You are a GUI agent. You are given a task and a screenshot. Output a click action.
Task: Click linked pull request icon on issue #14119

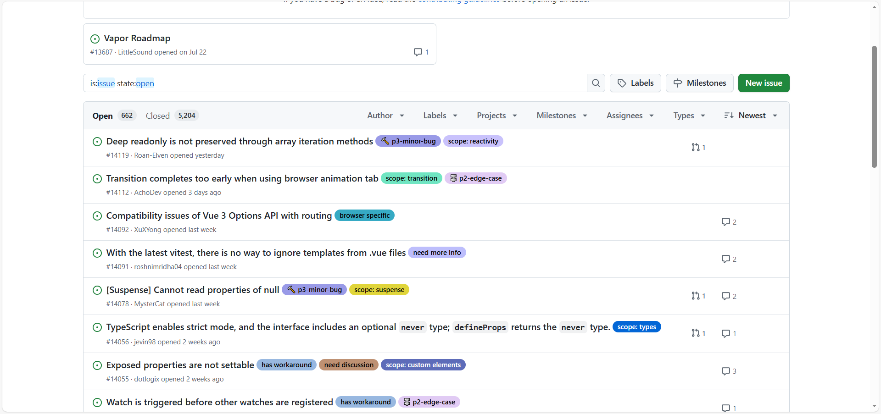click(696, 147)
